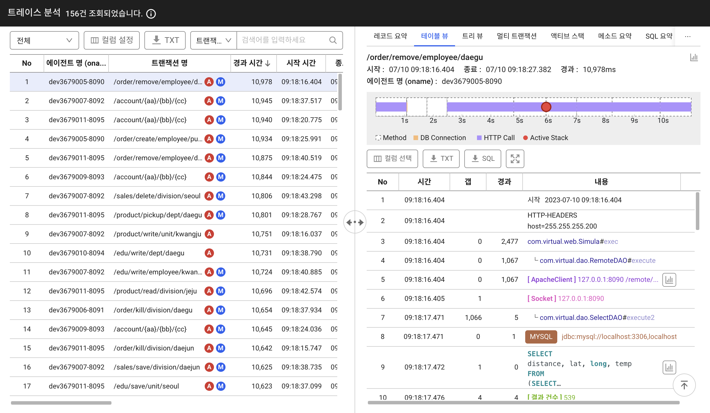This screenshot has height=413, width=710.
Task: Click the 컬럼 설정 button
Action: [x=112, y=40]
